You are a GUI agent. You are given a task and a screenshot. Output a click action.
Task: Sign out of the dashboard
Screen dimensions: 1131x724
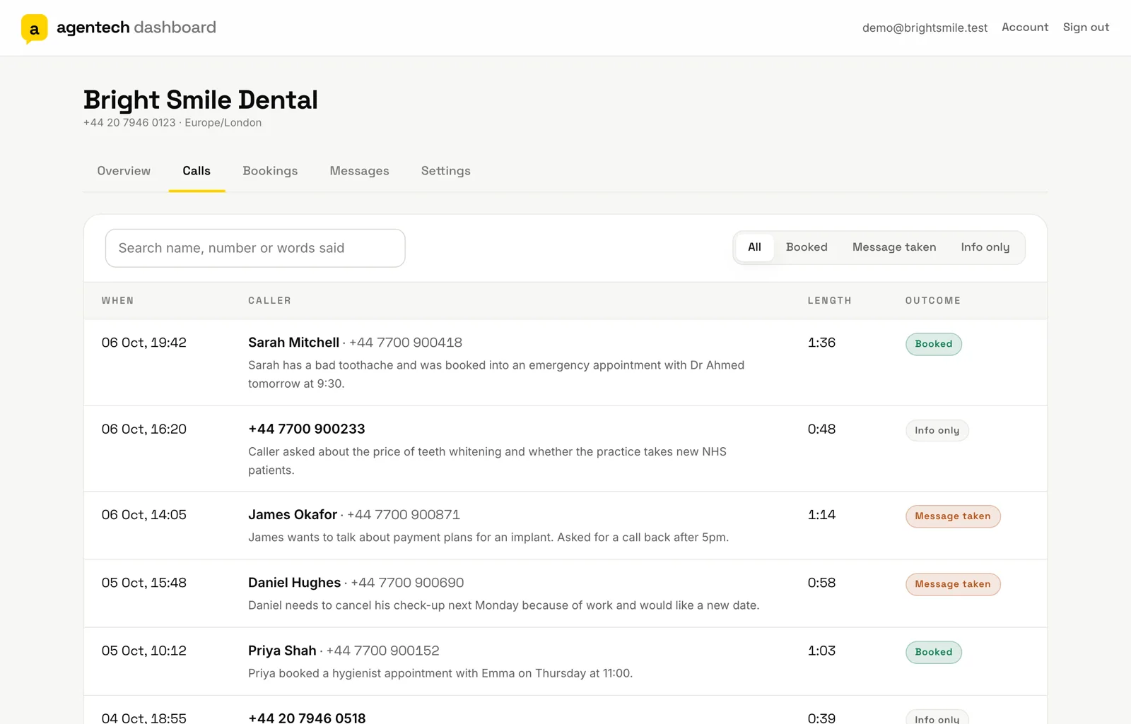1086,27
